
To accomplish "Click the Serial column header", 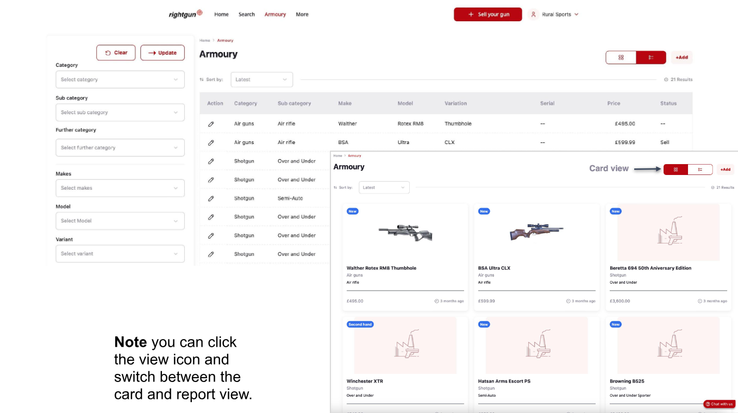I will tap(547, 103).
